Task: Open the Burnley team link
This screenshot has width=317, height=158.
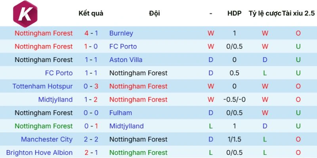Action: 121,33
